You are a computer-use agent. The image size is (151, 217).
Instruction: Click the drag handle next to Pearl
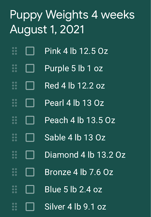[14, 103]
